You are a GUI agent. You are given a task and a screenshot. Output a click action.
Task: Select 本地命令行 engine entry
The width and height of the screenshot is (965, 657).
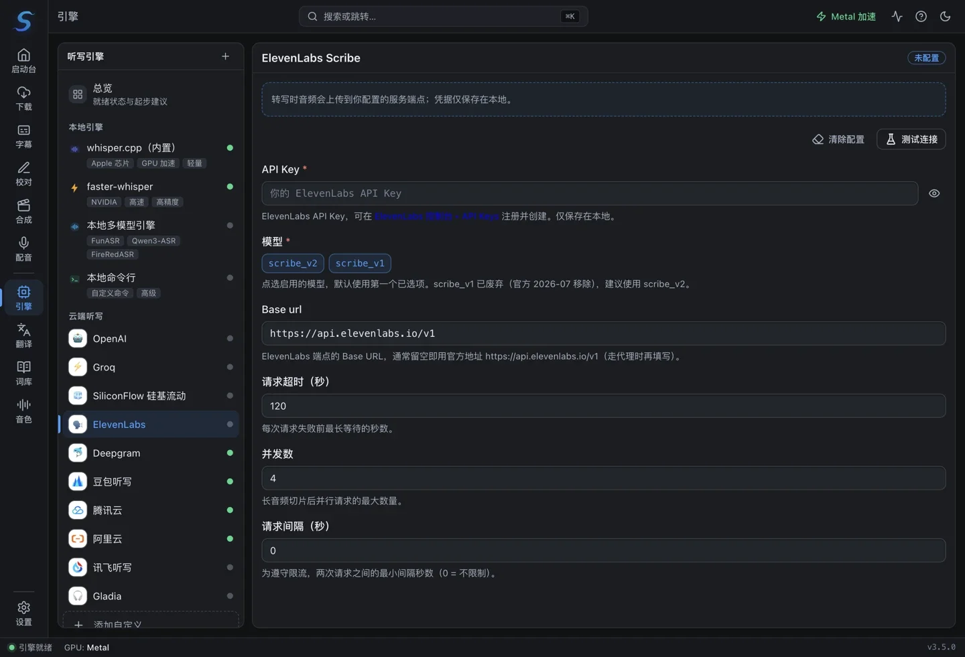click(x=151, y=285)
